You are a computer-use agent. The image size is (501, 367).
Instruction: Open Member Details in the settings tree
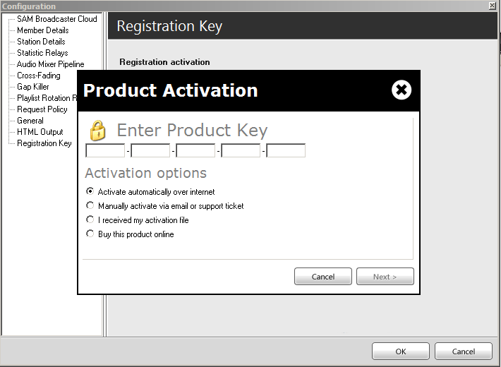pos(43,30)
